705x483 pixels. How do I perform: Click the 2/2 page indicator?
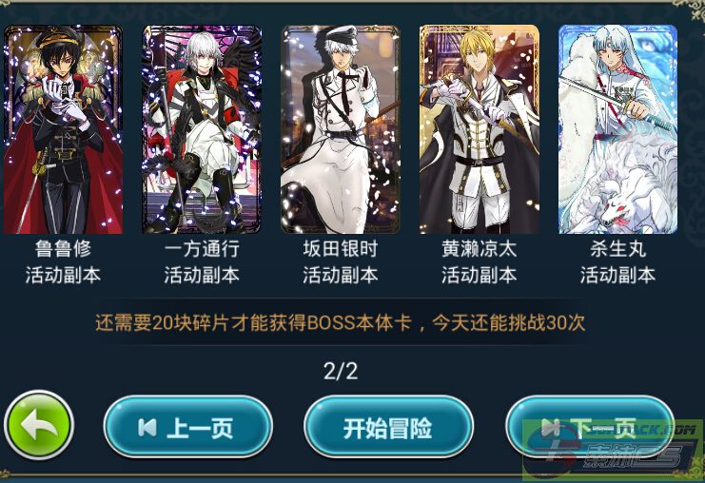pos(341,371)
